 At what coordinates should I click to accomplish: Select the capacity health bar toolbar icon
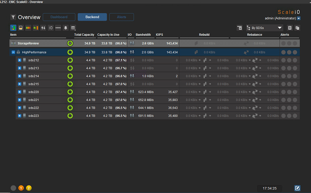tap(28, 28)
